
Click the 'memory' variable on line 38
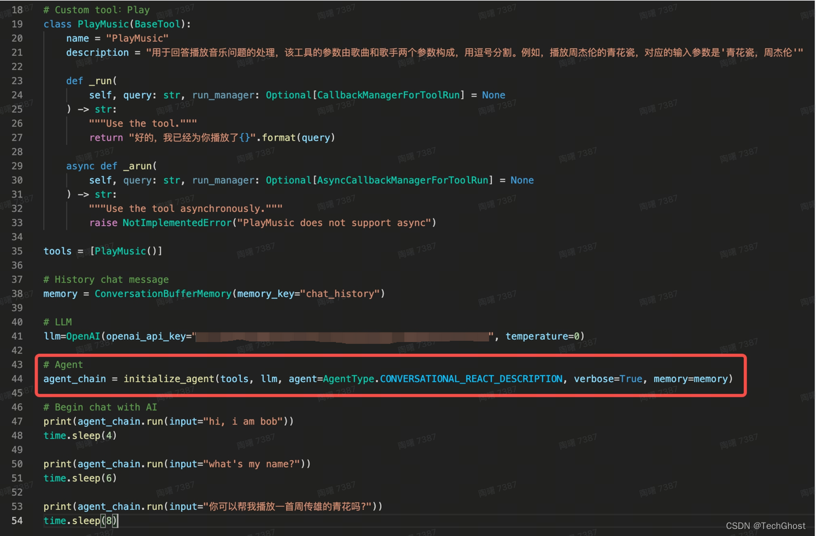[x=60, y=293]
